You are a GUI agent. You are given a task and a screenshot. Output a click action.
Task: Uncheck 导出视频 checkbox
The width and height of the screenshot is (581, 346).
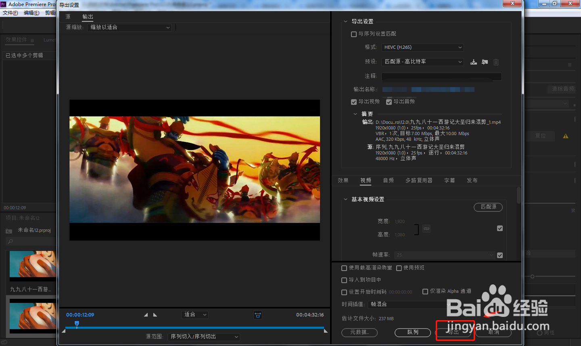pyautogui.click(x=354, y=102)
